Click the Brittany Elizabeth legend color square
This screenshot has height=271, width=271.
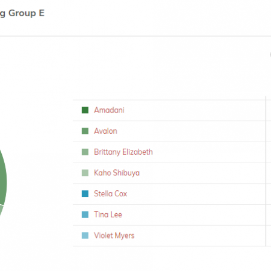pyautogui.click(x=85, y=152)
